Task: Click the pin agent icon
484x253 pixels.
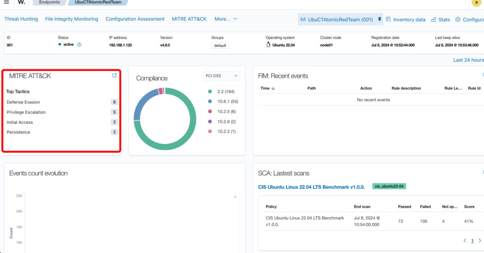Action: tap(379, 19)
